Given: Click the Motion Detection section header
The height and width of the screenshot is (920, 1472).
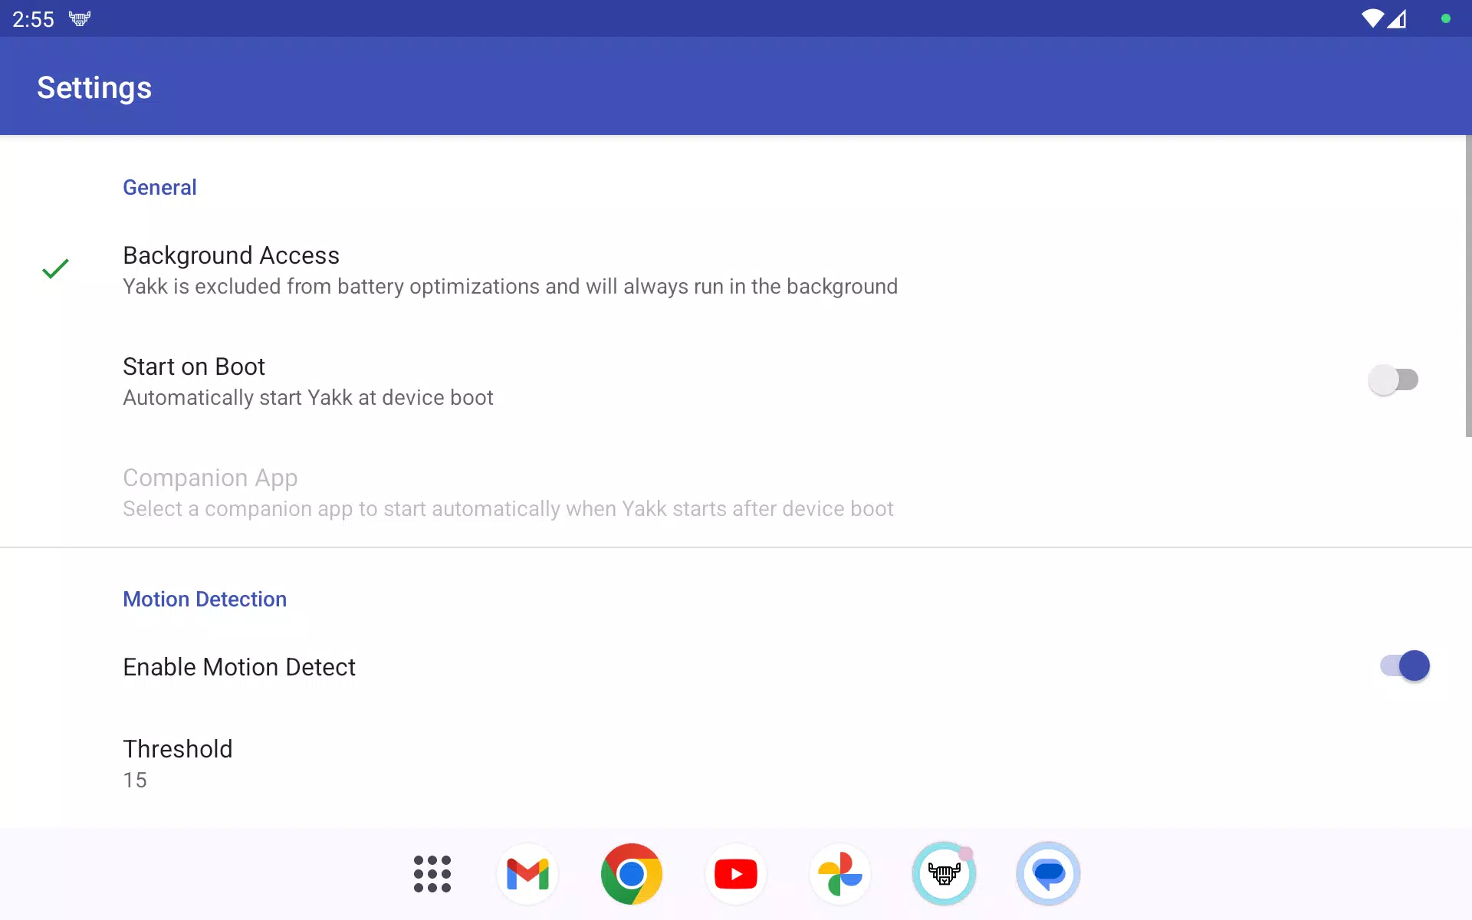Looking at the screenshot, I should 205,599.
